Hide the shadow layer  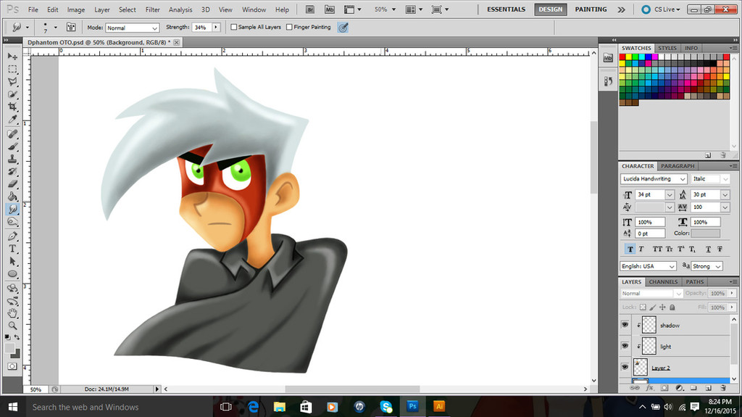pos(625,325)
